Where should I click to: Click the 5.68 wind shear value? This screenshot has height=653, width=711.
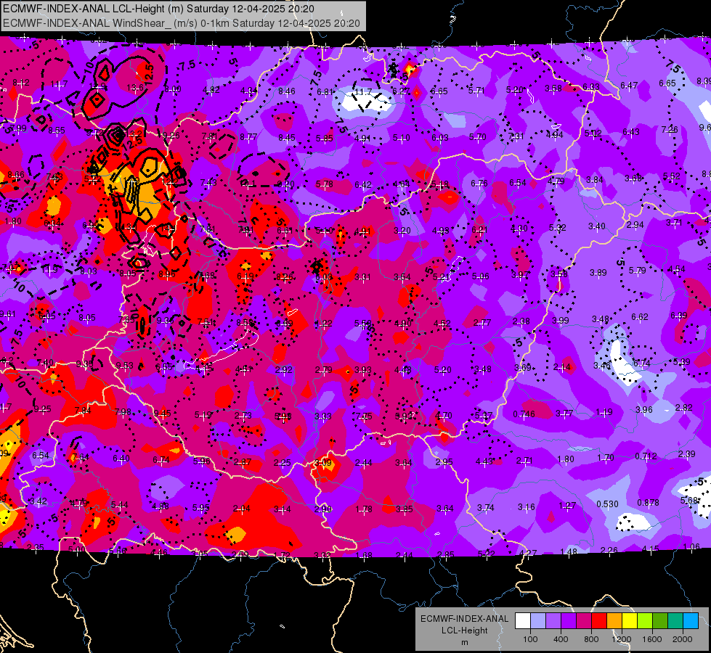[x=689, y=501]
